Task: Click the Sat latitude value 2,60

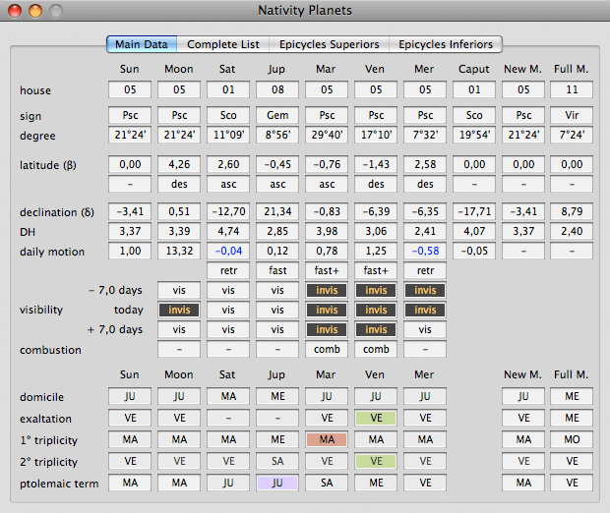Action: [x=228, y=164]
